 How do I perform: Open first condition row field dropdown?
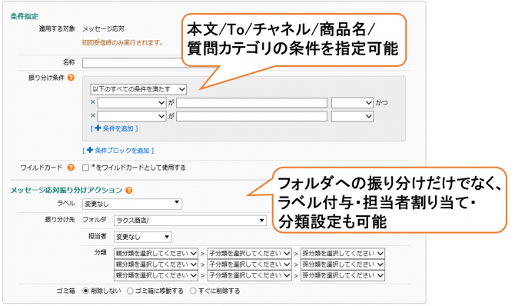click(131, 103)
